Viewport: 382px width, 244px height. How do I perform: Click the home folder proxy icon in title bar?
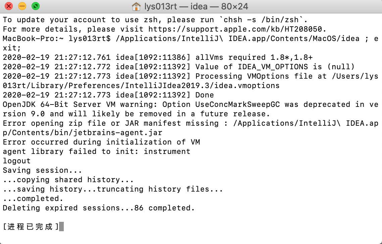pos(136,6)
